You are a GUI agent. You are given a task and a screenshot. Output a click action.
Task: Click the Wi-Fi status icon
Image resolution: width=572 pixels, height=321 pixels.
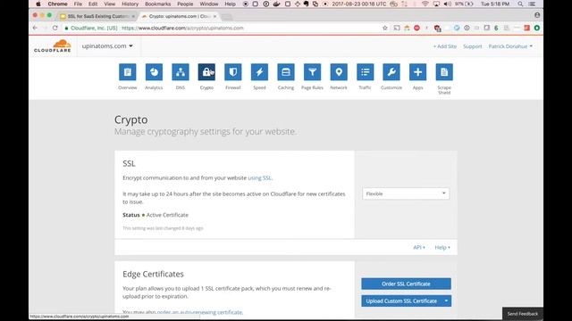tap(425, 4)
